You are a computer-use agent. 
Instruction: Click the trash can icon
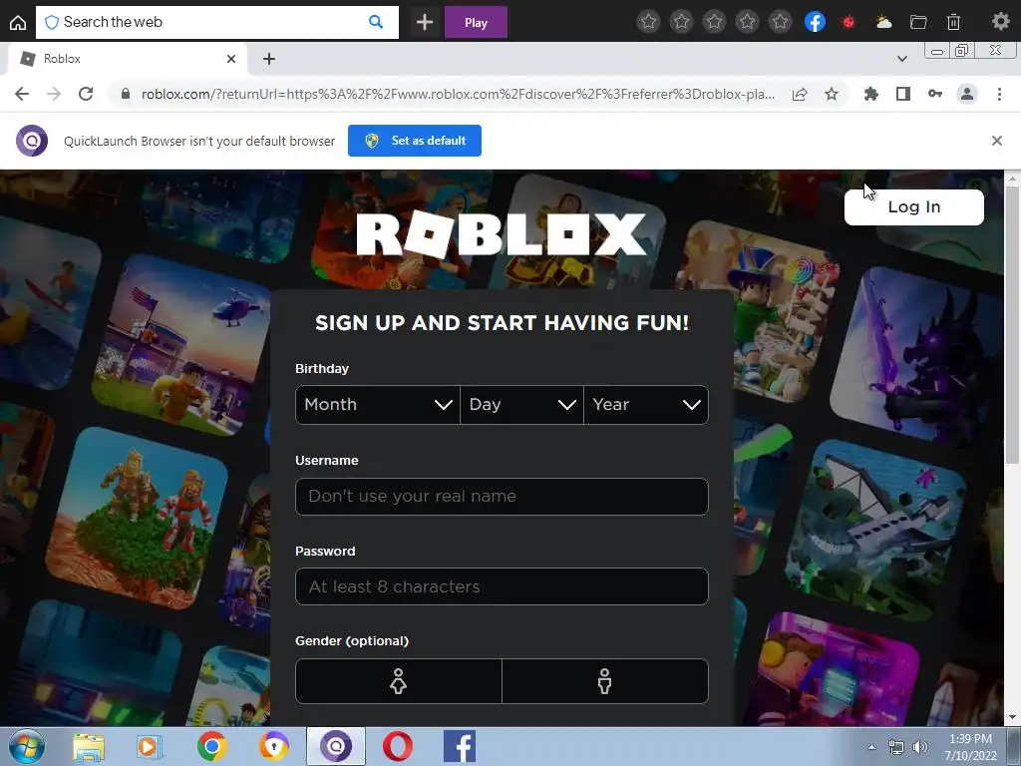[953, 23]
